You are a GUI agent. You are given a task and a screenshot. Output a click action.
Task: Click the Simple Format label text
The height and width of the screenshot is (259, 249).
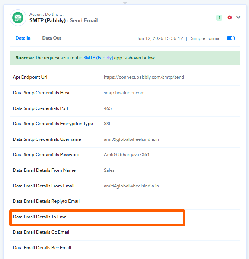point(206,38)
